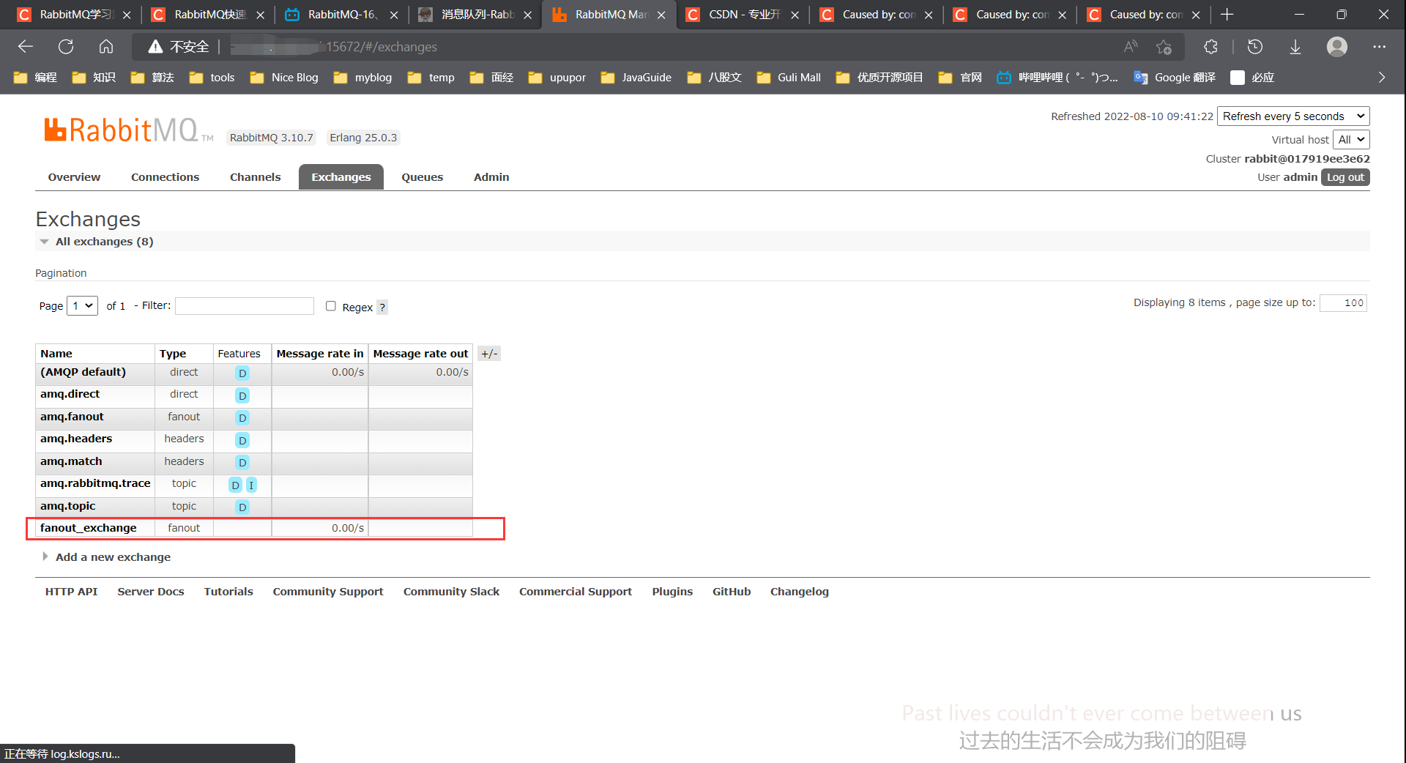Switch to the Overview tab
1406x763 pixels.
(x=74, y=177)
